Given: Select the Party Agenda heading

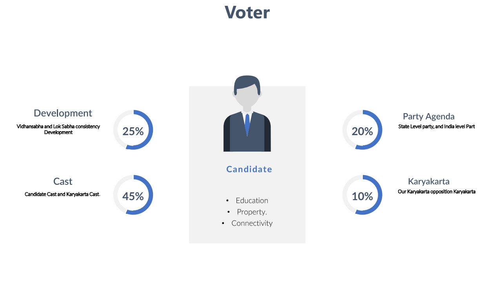Looking at the screenshot, I should pyautogui.click(x=428, y=116).
